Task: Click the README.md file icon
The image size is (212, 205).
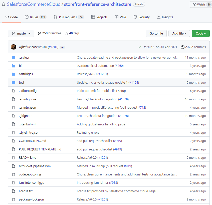Action: [14, 157]
